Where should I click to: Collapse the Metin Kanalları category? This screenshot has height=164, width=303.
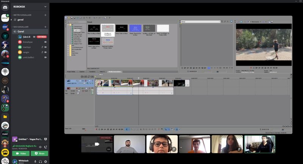[x=23, y=15]
